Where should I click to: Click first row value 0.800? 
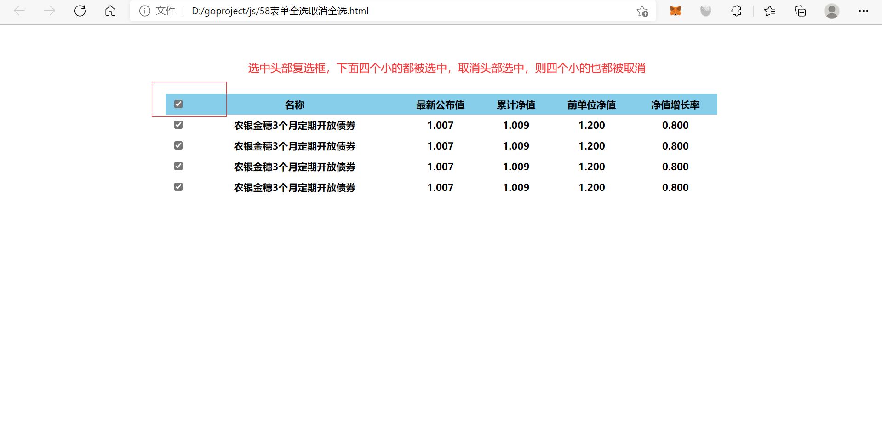(x=676, y=125)
